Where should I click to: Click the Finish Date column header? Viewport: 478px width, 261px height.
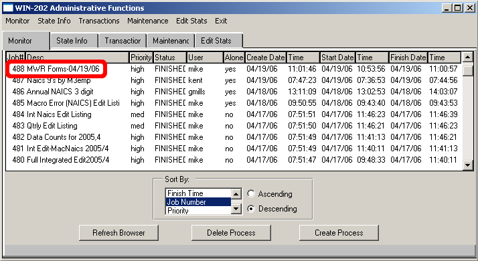pos(408,58)
